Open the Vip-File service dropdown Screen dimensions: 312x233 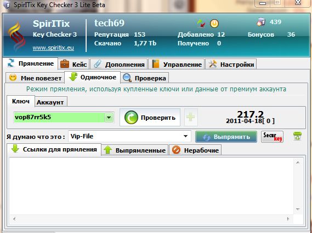click(129, 136)
